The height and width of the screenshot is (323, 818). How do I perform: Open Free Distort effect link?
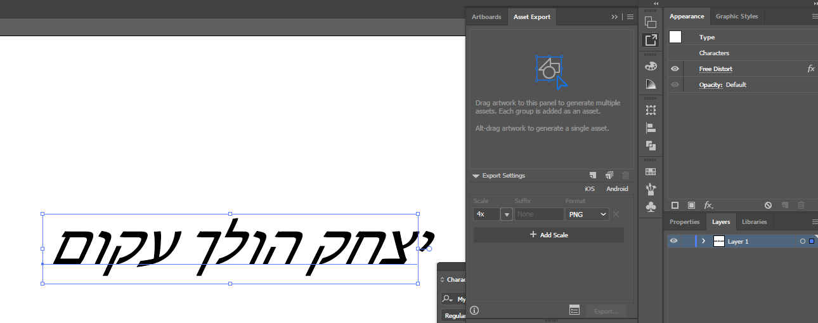point(715,69)
